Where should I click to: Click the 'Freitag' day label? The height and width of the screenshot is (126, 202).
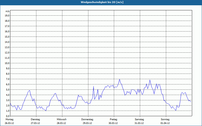113,119
